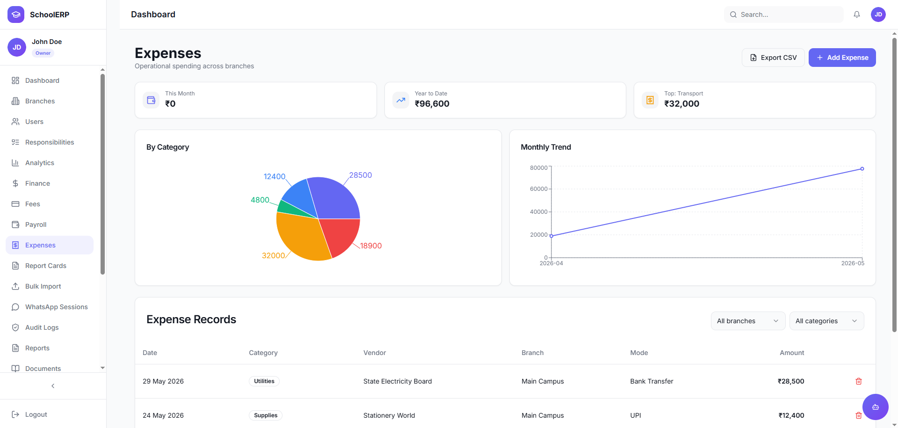Click the 2026-05 trend data point
898x428 pixels.
[862, 169]
